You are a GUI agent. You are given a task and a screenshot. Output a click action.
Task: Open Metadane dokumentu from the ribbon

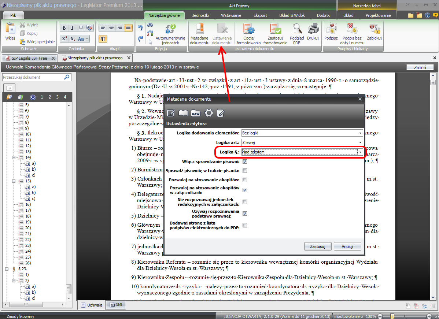point(200,34)
